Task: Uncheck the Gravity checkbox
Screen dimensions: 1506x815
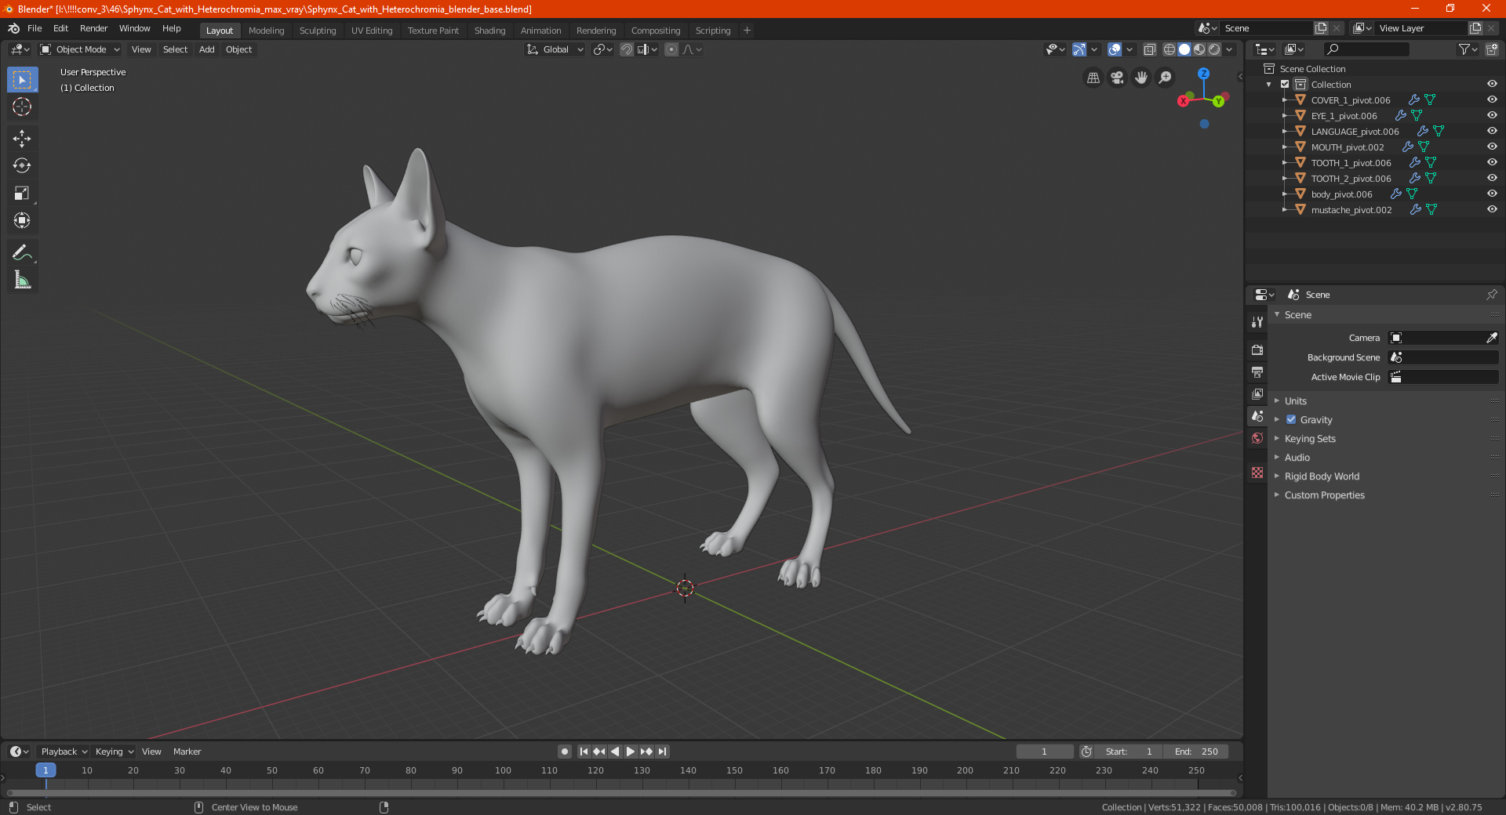Action: (1291, 420)
